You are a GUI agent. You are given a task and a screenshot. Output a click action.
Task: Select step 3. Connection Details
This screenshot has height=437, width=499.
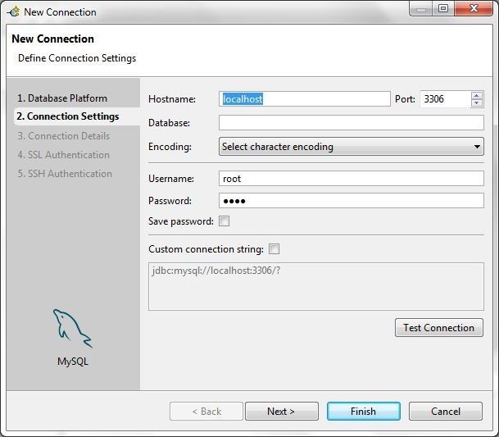[x=64, y=136]
